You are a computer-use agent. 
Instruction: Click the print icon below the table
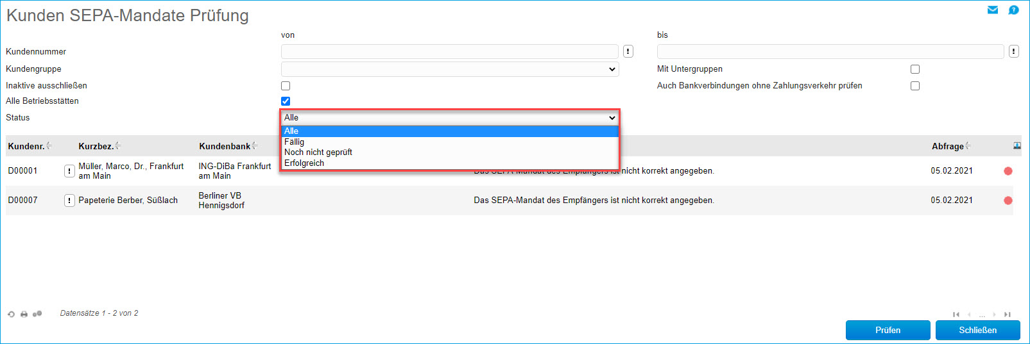[x=24, y=314]
